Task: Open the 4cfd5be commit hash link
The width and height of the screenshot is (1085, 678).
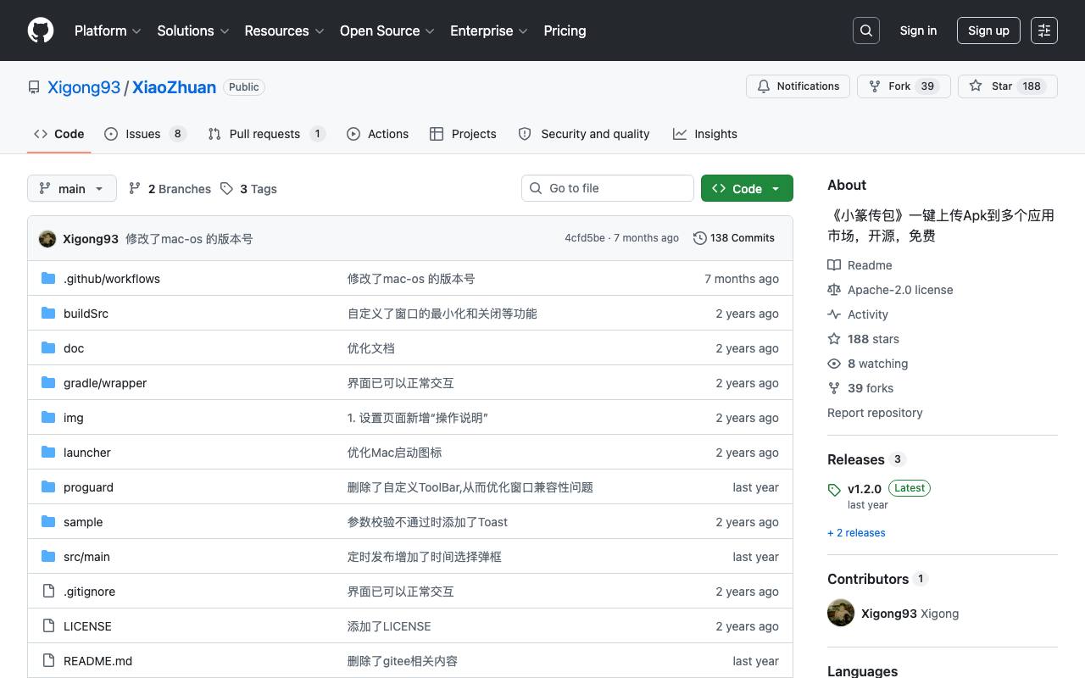Action: [x=585, y=238]
